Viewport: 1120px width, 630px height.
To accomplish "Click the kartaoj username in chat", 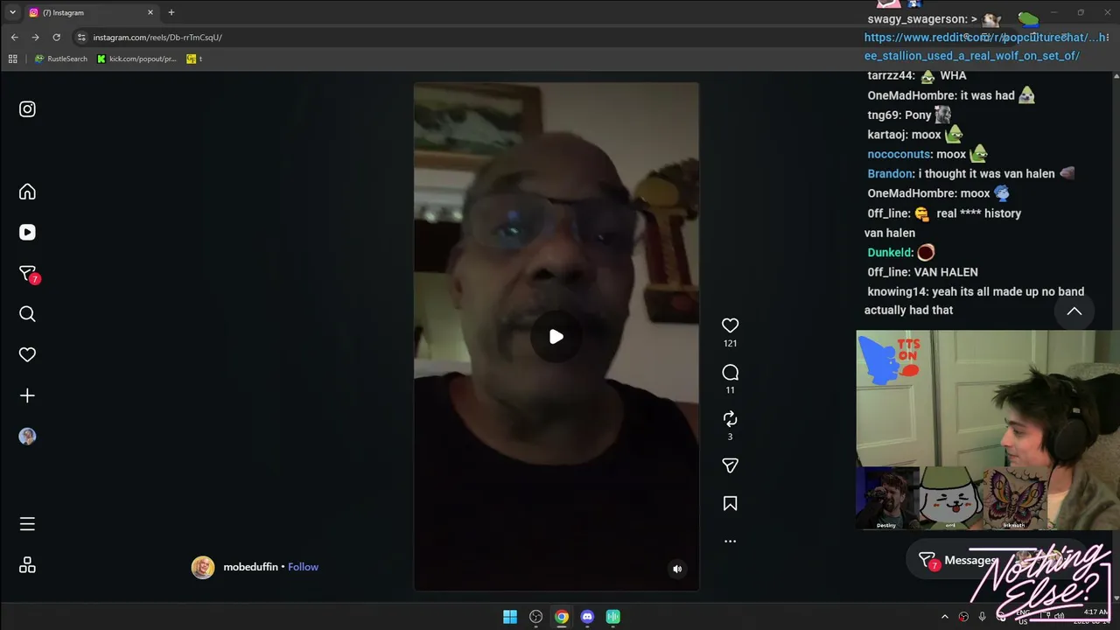I will (887, 135).
